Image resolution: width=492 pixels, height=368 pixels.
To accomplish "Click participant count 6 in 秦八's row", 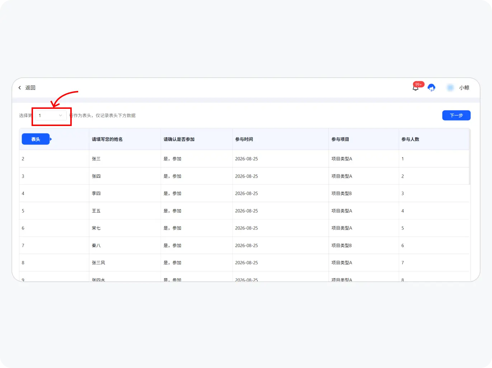I will click(403, 246).
